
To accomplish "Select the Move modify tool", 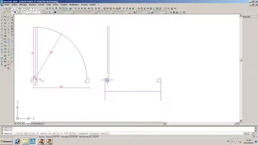I will point(12,32).
